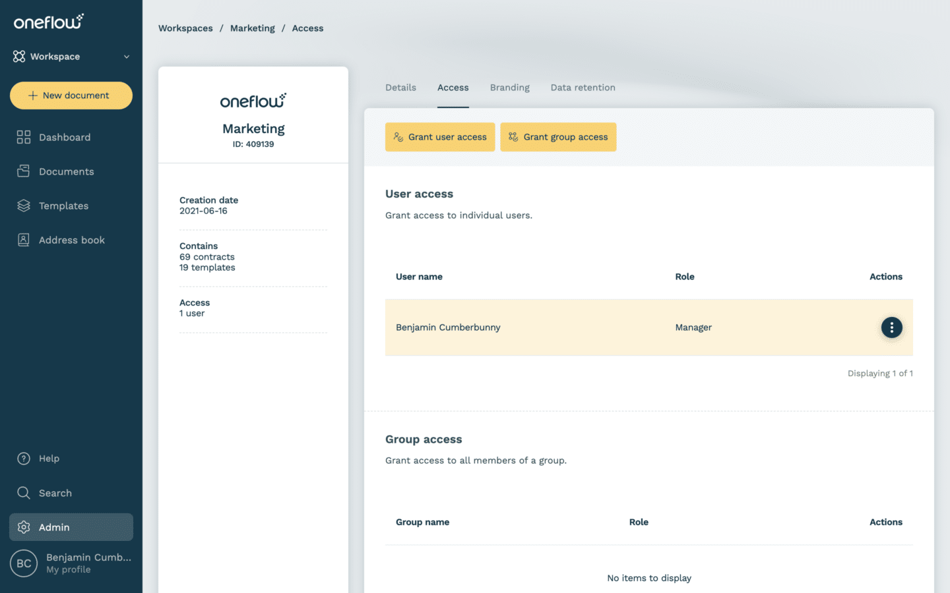Viewport: 950px width, 593px height.
Task: Select Benjamin Cumberbunny user name
Action: pyautogui.click(x=448, y=327)
